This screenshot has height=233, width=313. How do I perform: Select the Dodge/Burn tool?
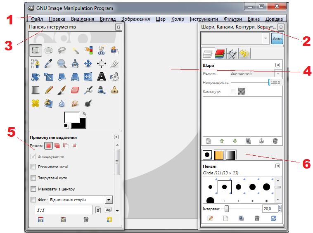[88, 103]
